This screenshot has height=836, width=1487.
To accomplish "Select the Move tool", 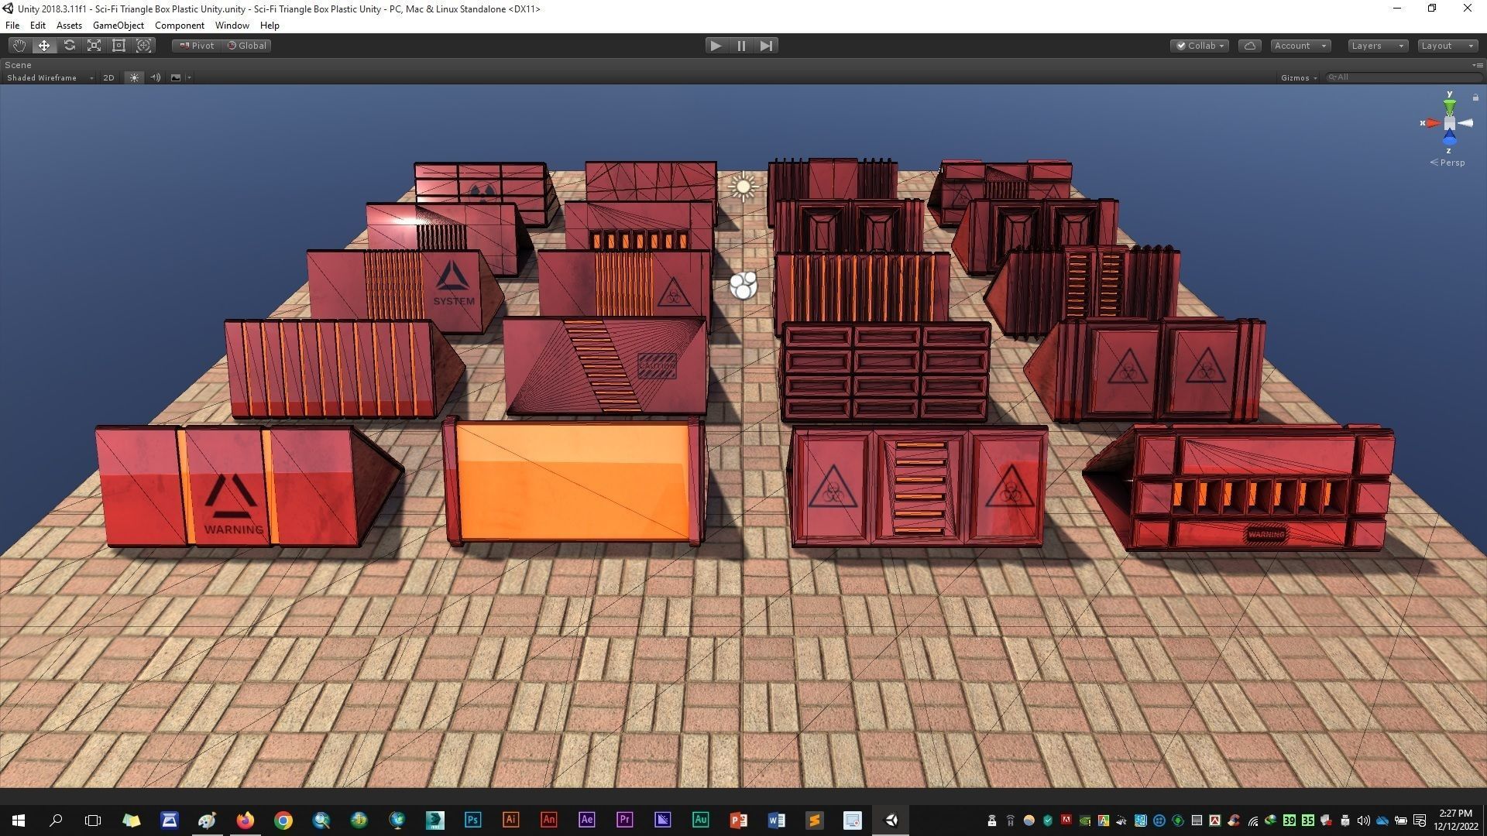I will [x=44, y=46].
